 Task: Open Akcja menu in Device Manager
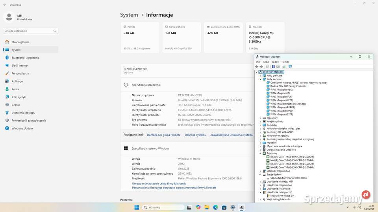(266, 62)
